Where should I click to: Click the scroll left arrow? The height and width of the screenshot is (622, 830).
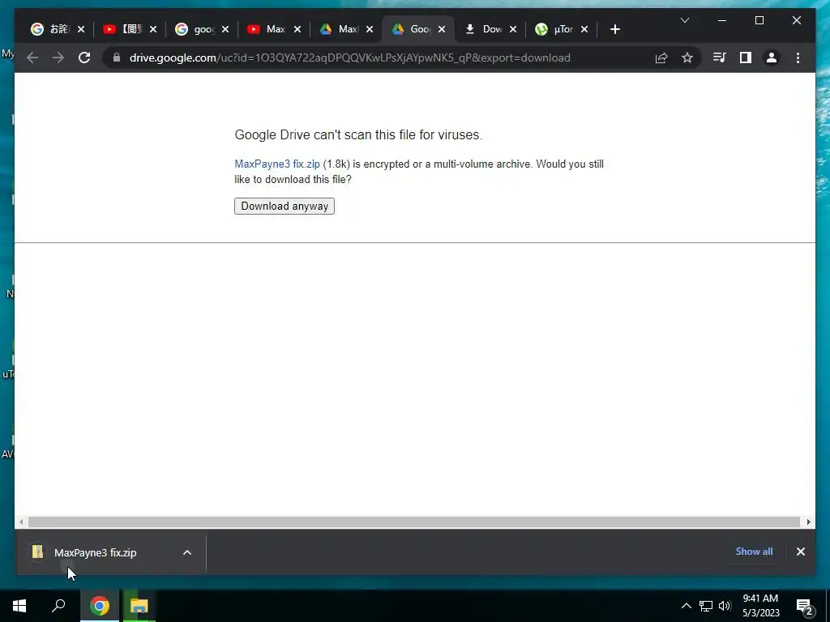pyautogui.click(x=21, y=522)
